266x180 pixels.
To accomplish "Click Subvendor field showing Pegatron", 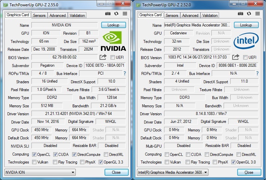I will (x=48, y=65).
